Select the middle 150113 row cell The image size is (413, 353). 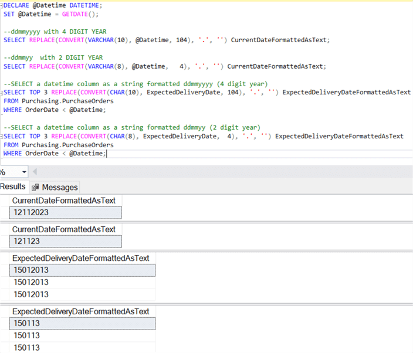(82, 335)
